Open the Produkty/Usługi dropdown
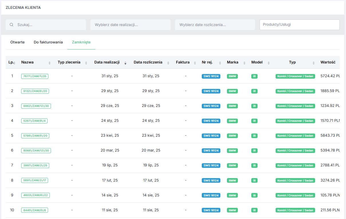The width and height of the screenshot is (346, 219). pos(299,25)
